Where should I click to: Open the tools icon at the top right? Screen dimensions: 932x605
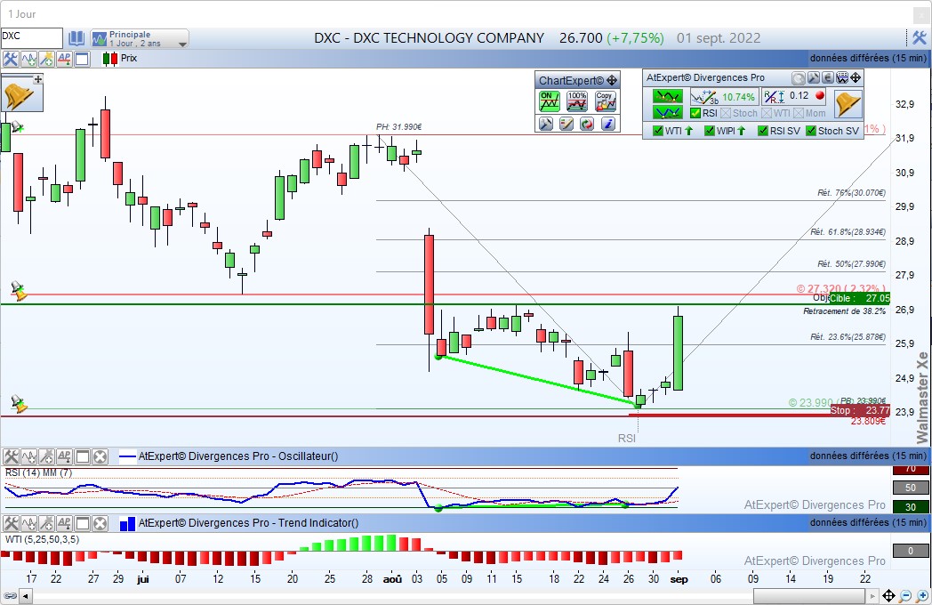click(919, 38)
